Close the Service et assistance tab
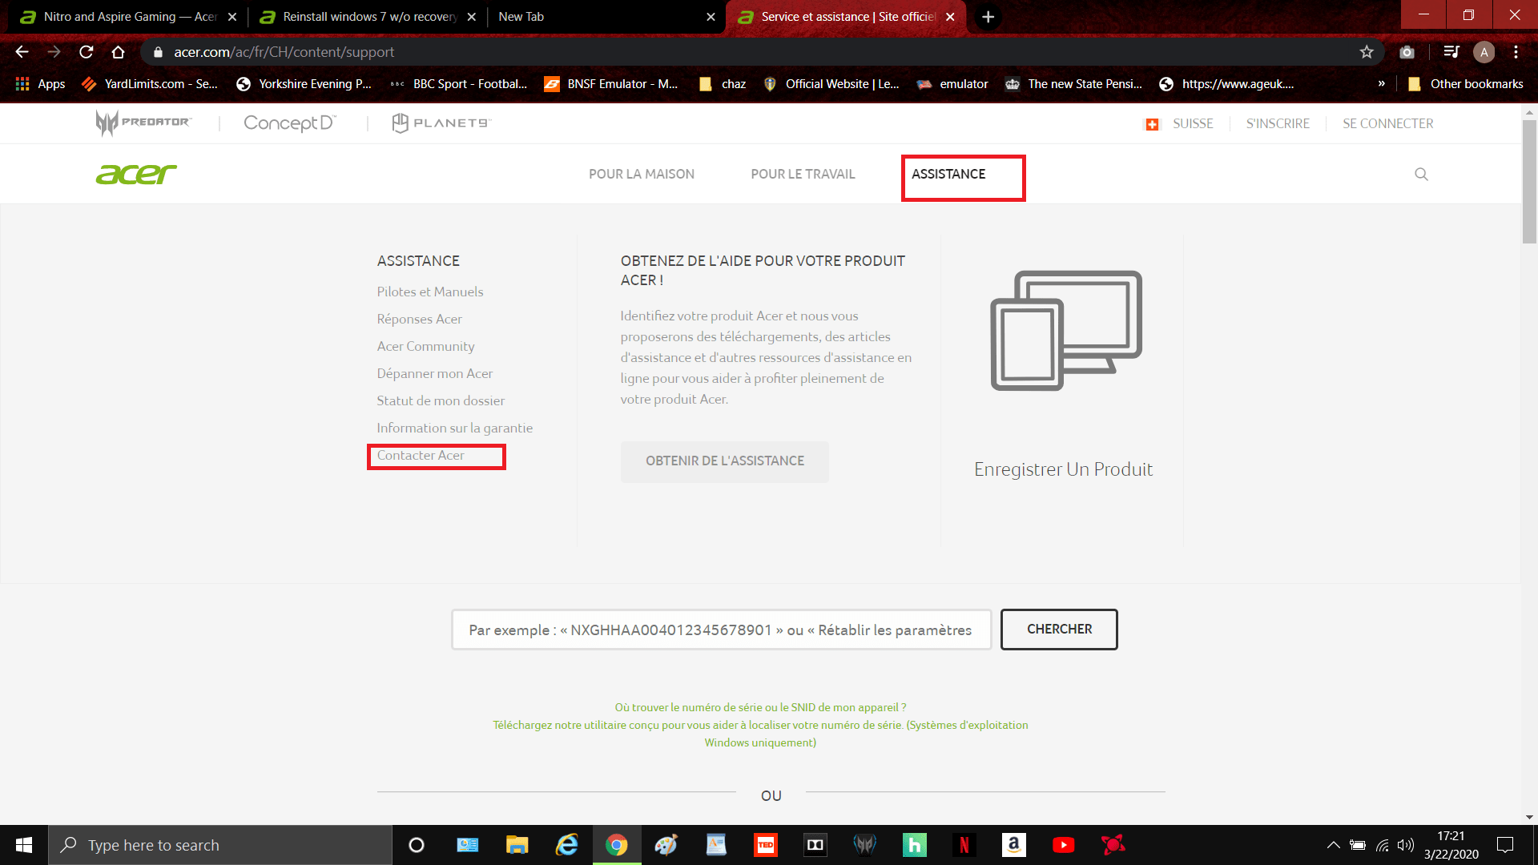The image size is (1538, 865). [950, 17]
